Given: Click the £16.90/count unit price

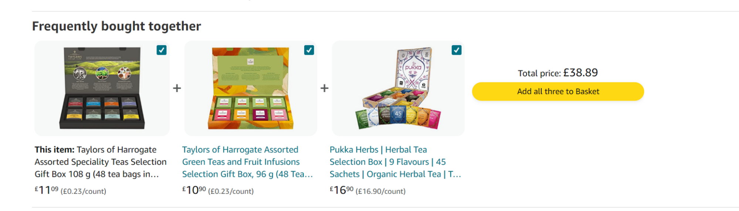Looking at the screenshot, I should click(380, 191).
